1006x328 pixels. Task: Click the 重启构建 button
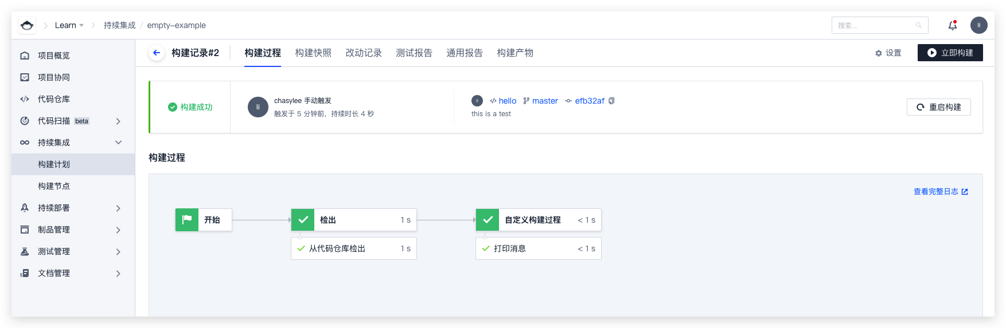[x=938, y=107]
